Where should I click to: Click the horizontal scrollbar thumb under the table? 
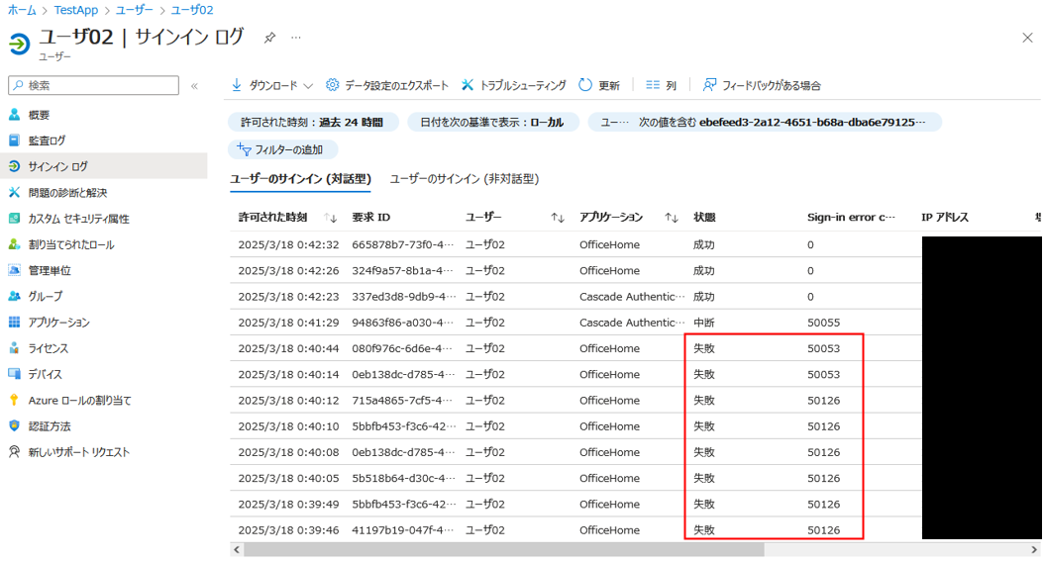(x=504, y=550)
